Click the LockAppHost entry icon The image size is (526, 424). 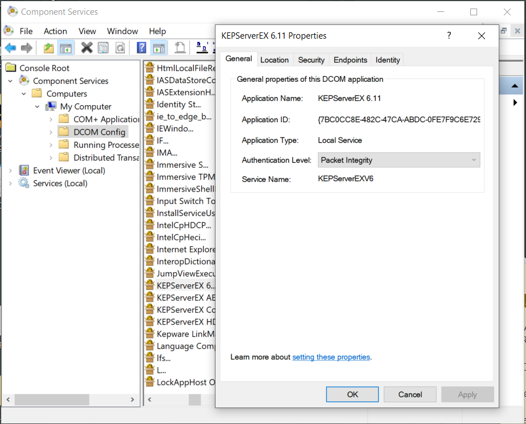pyautogui.click(x=150, y=381)
